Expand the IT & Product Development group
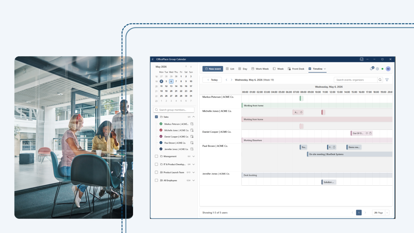 click(x=194, y=164)
